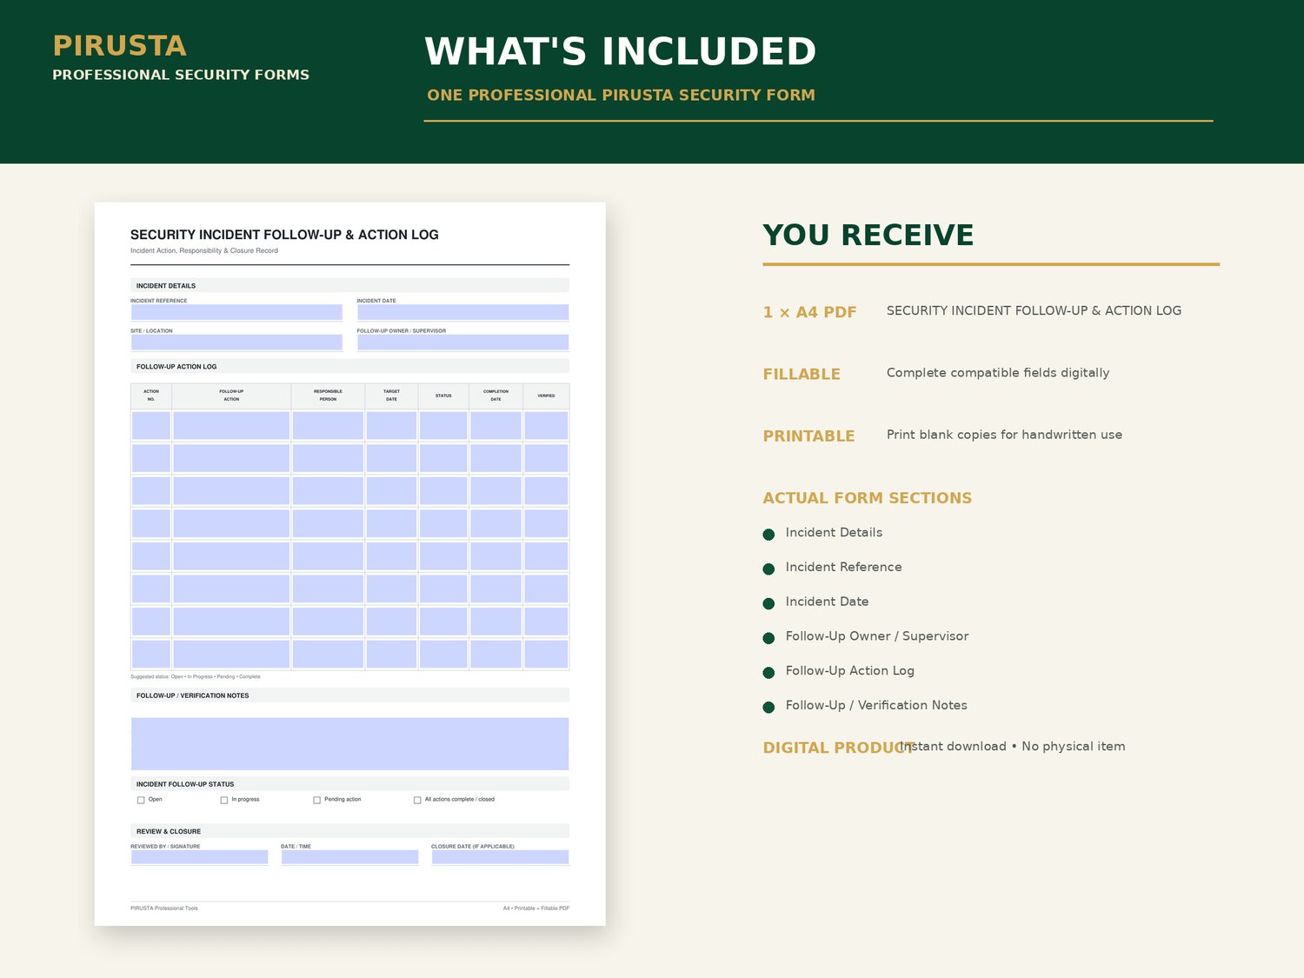This screenshot has height=978, width=1304.
Task: Click 'ONE PROFESSIONAL PIRUSTA SECURITY FORM' subtitle
Action: coord(621,95)
